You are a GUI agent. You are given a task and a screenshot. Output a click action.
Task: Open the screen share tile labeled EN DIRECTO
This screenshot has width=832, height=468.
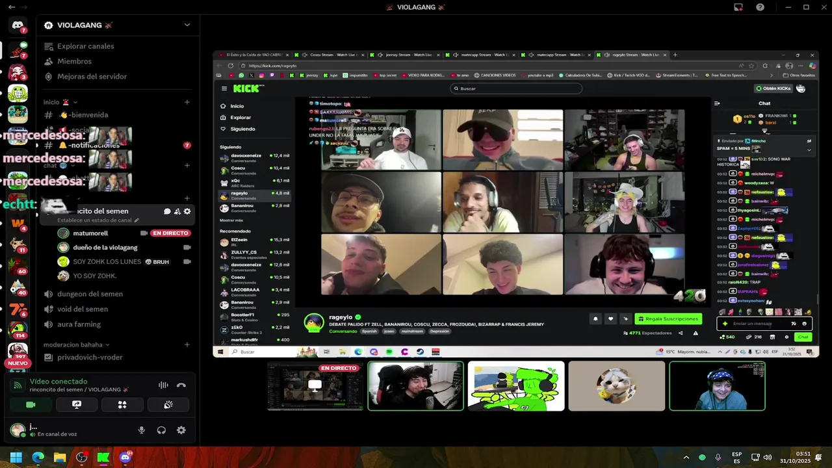tap(316, 386)
